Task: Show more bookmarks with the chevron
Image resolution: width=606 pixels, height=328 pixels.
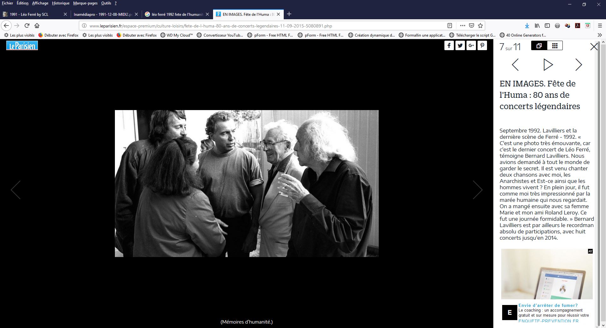Action: coord(600,35)
